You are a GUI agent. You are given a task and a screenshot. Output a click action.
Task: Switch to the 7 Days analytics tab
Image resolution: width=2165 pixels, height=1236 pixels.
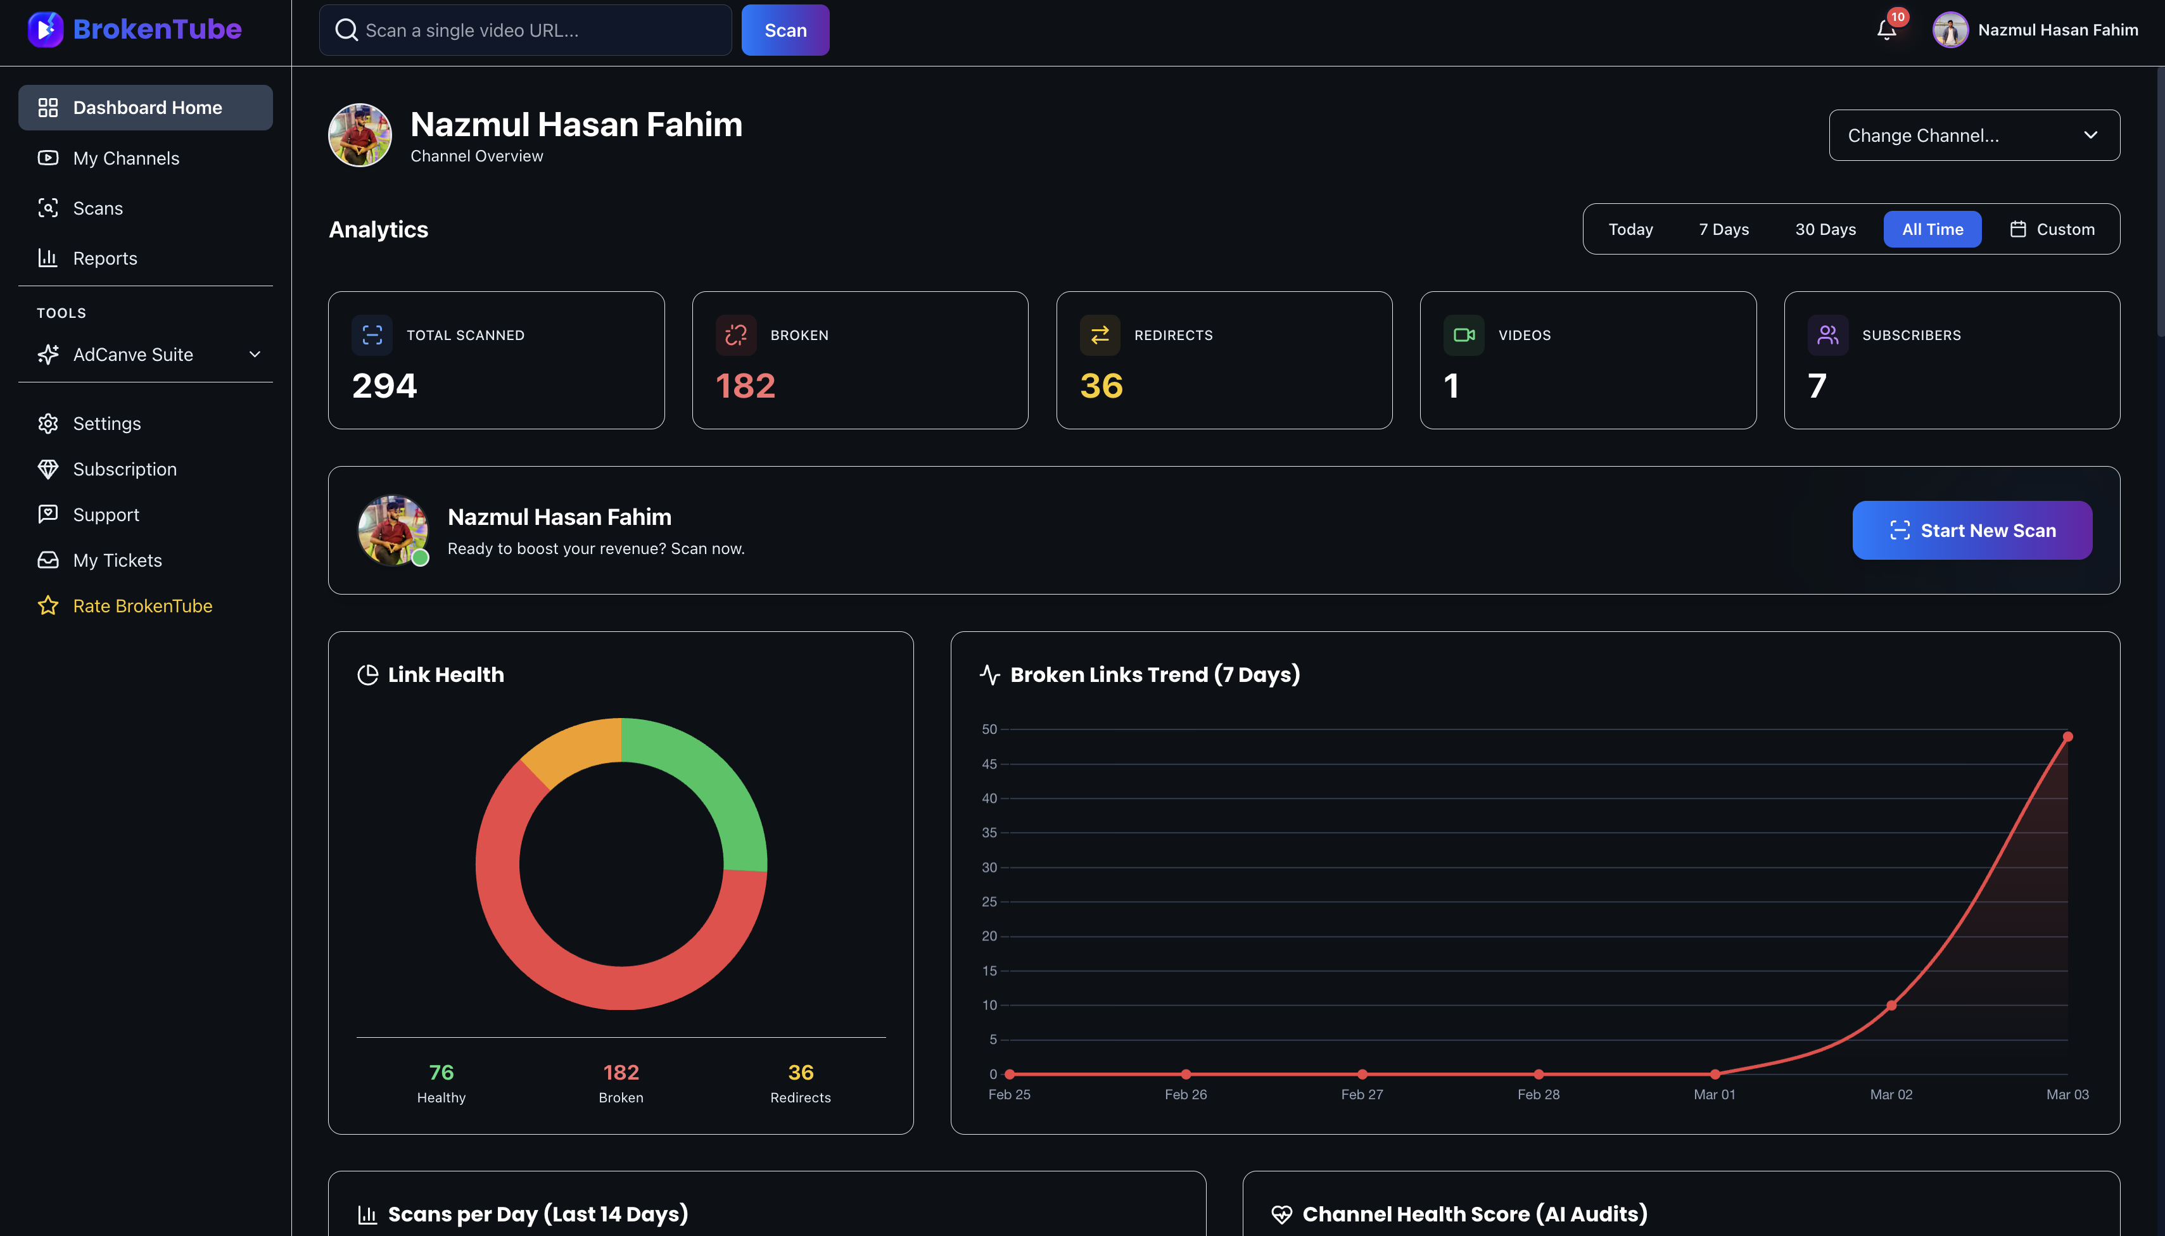tap(1723, 229)
